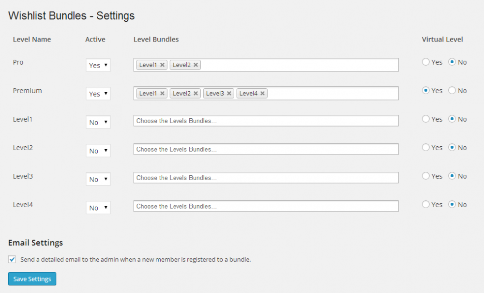Open Level4 Active dropdown

[x=98, y=208]
